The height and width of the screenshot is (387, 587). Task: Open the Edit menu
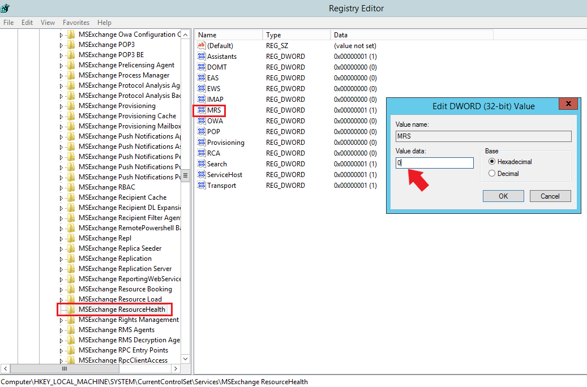pos(27,23)
